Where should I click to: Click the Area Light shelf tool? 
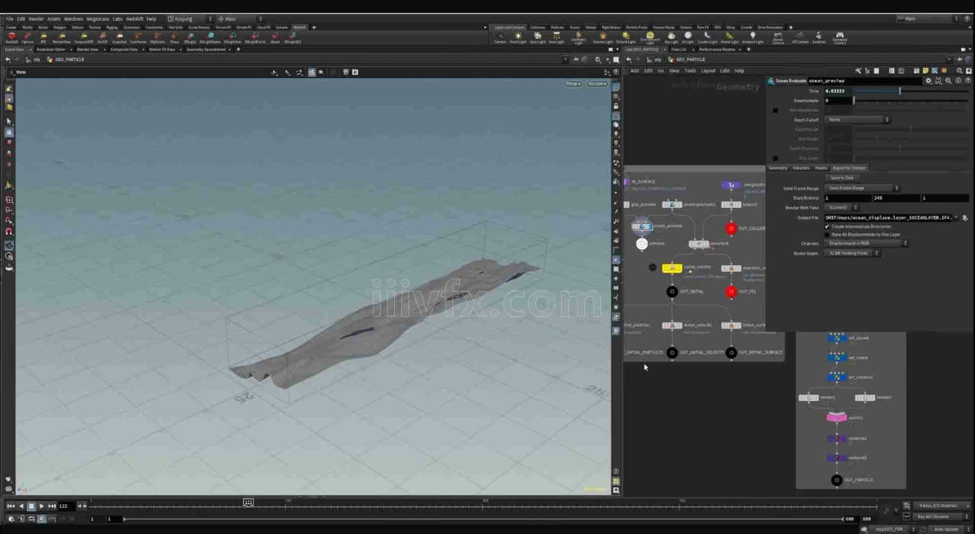tap(556, 38)
